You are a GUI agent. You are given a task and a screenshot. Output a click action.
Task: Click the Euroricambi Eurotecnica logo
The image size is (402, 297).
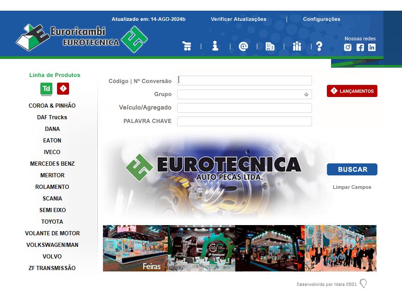(82, 38)
